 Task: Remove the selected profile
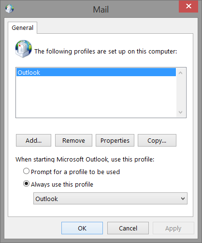coord(73,140)
